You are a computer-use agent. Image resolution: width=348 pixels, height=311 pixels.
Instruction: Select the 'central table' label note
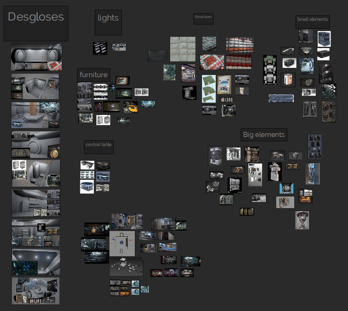coord(99,147)
